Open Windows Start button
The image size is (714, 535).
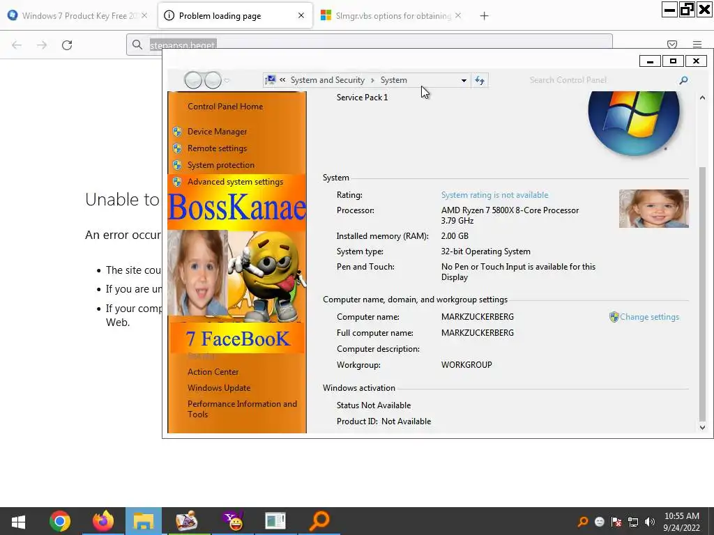pos(18,521)
